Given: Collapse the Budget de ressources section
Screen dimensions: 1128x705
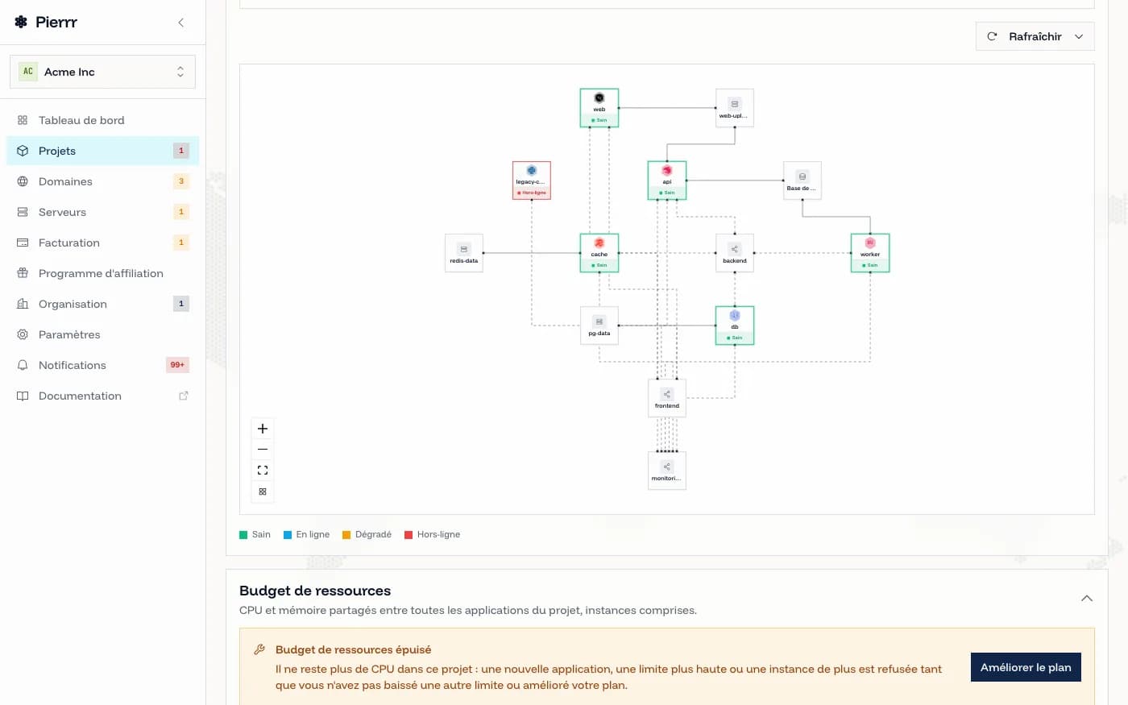Looking at the screenshot, I should [x=1087, y=599].
